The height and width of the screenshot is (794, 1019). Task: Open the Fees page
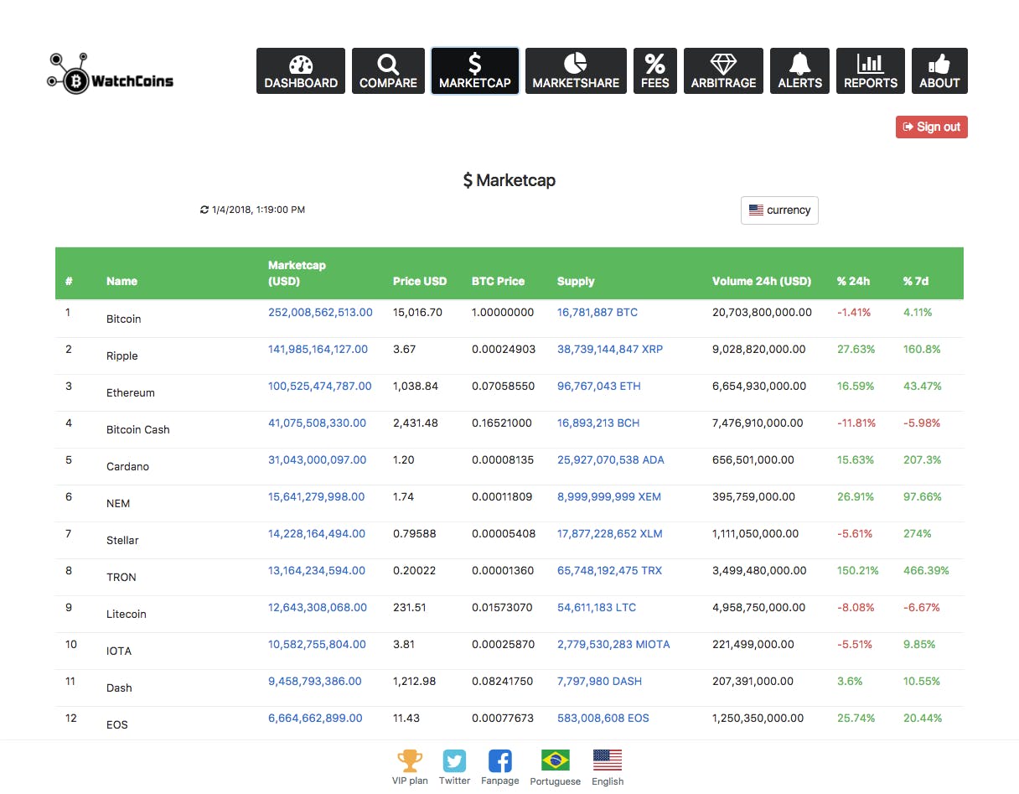(655, 70)
